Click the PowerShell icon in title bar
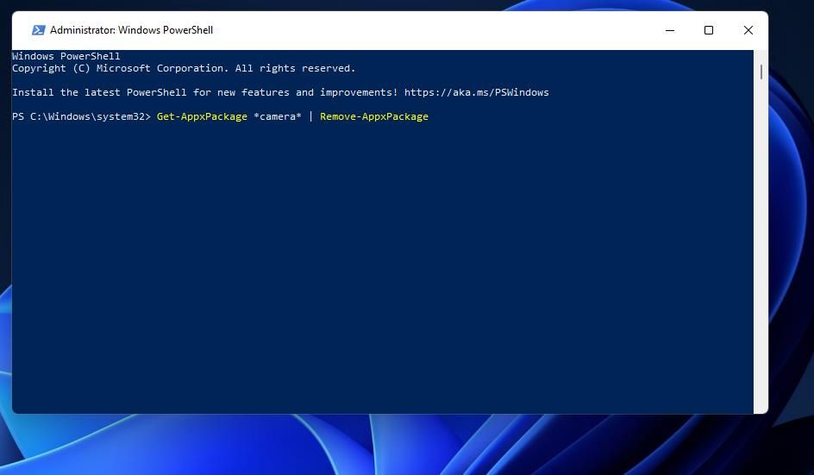Viewport: 814px width, 475px height. (x=39, y=30)
